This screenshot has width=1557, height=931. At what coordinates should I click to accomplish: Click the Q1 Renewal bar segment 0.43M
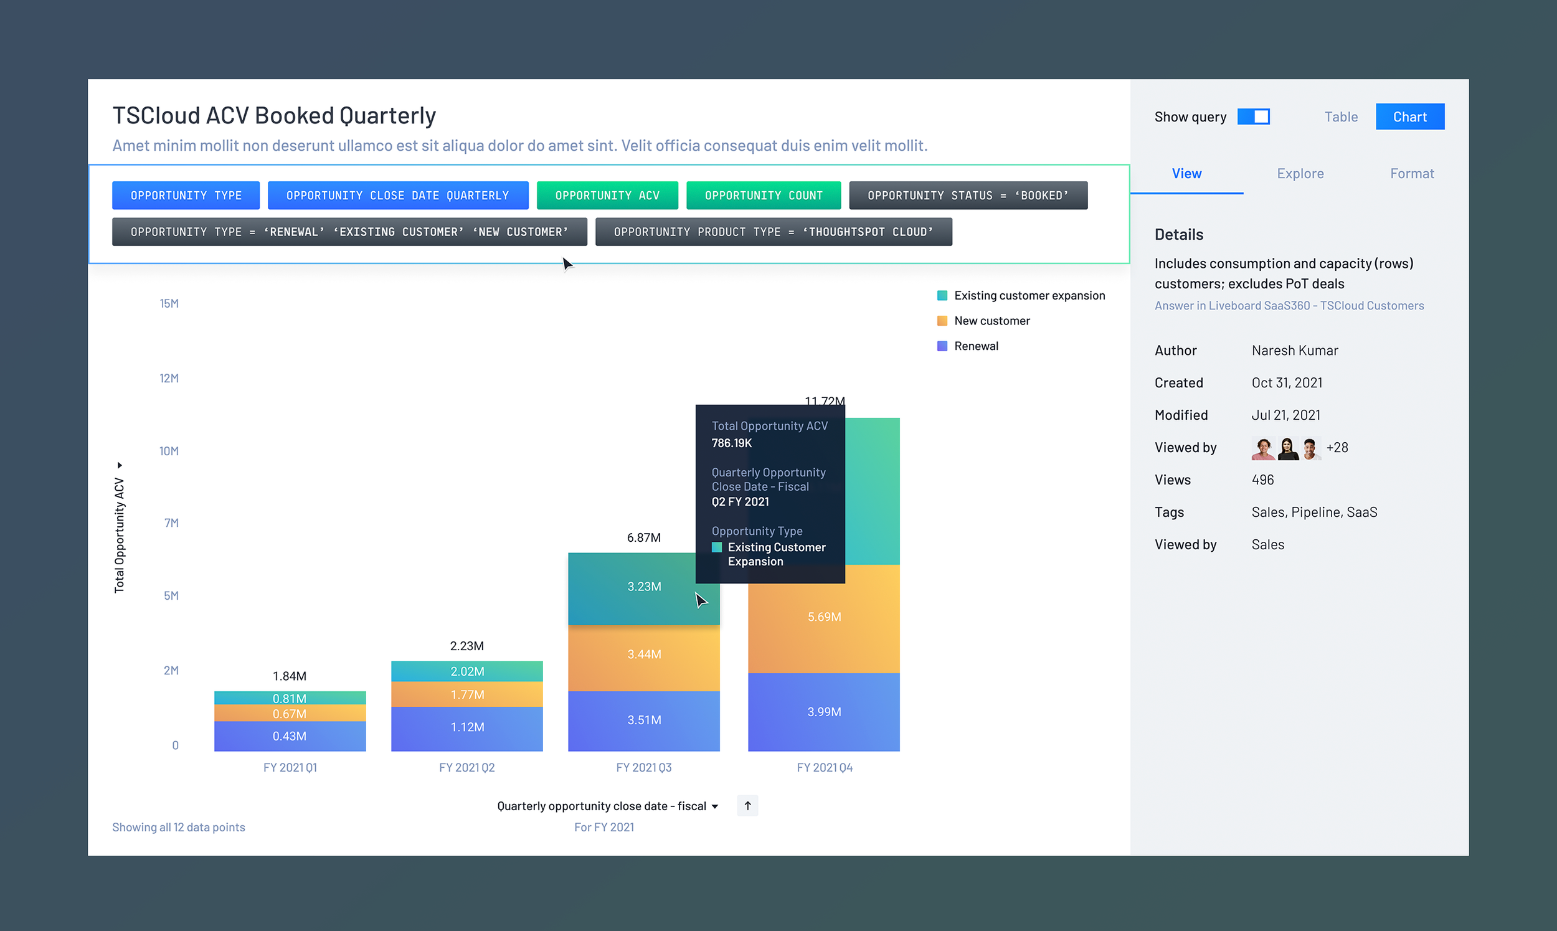click(x=290, y=736)
